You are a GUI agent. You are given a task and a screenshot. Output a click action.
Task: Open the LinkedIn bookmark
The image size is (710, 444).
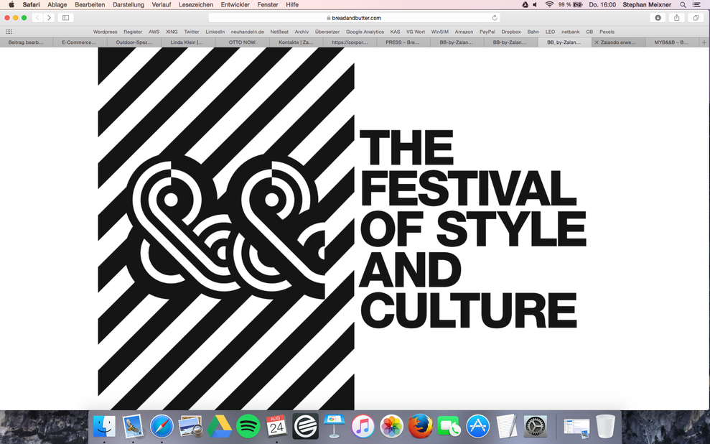pyautogui.click(x=215, y=32)
